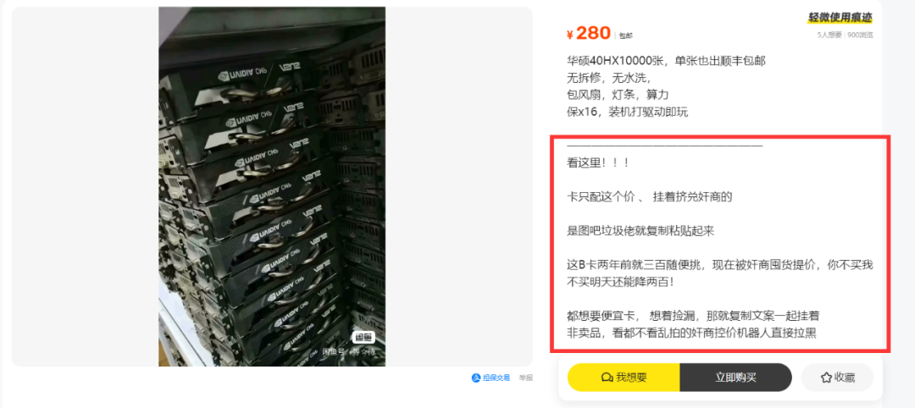
Task: Click the 闲鱼 logo watermark on photo
Action: pos(363,337)
